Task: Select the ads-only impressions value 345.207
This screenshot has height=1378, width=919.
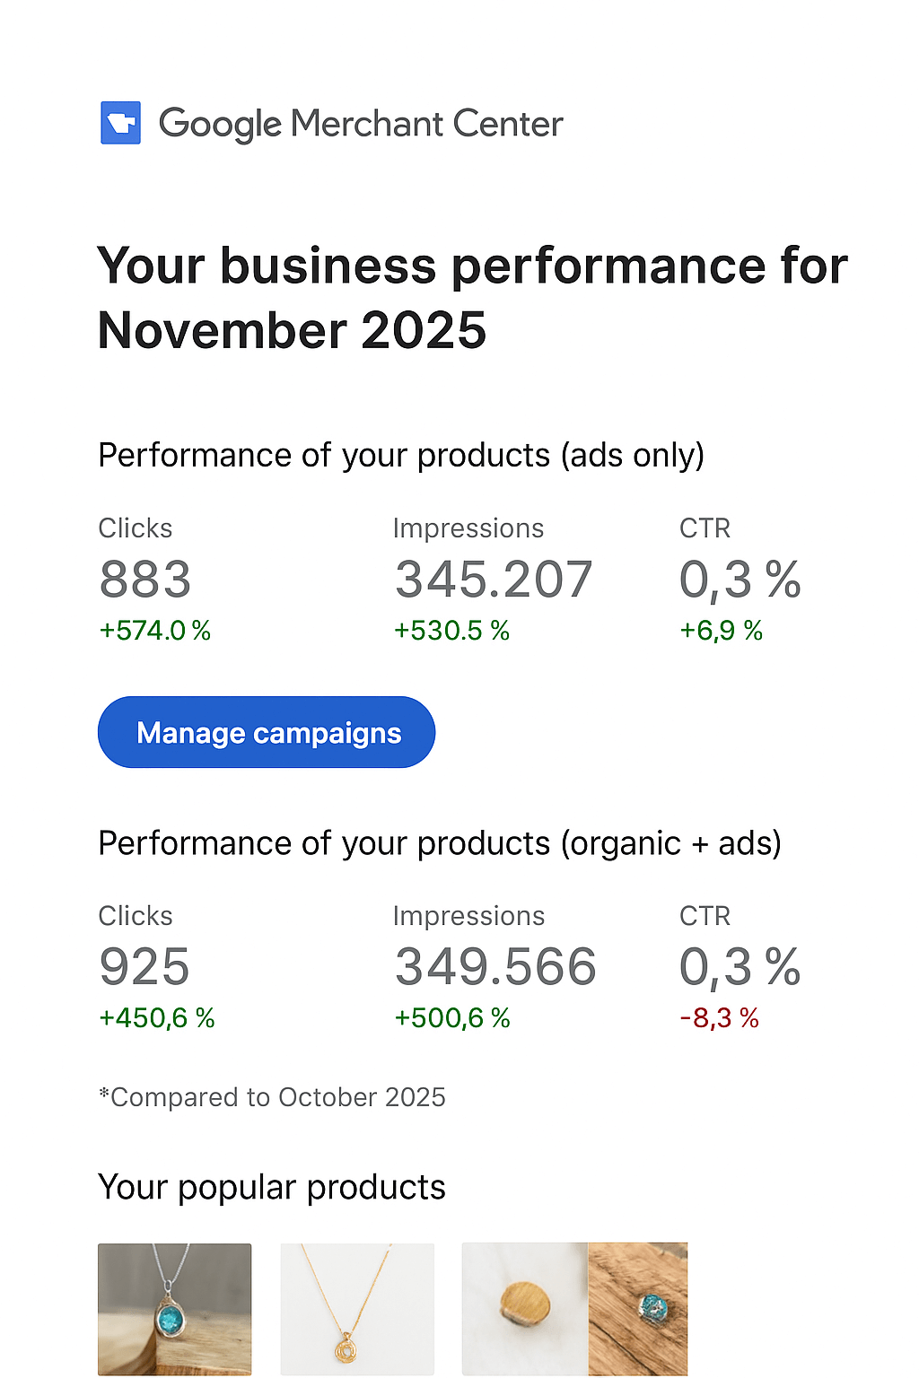Action: pyautogui.click(x=494, y=580)
